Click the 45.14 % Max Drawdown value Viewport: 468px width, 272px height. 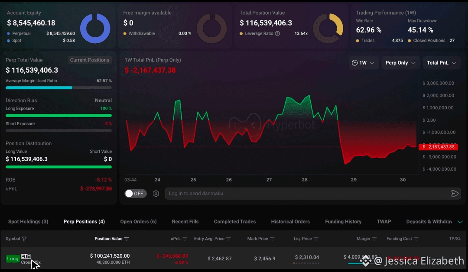420,30
